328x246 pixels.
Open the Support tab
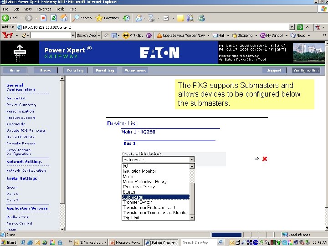[274, 71]
